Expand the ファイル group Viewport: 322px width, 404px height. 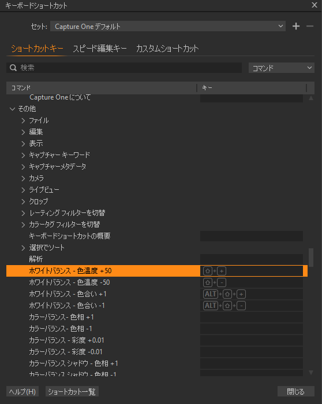[x=23, y=120]
